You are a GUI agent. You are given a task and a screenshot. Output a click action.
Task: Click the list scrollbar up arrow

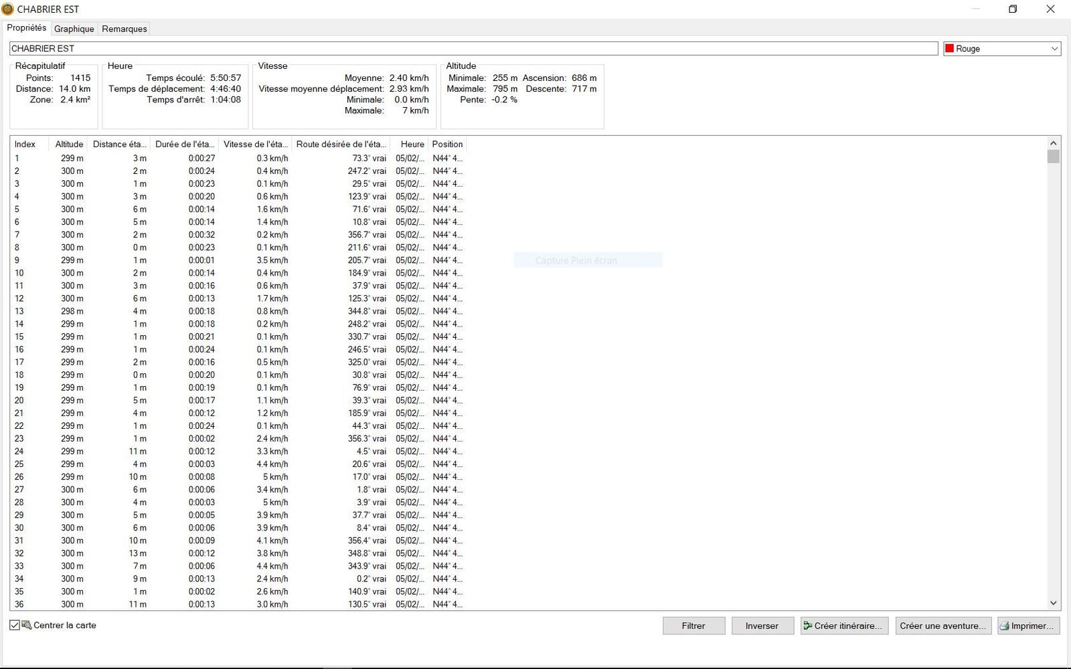click(1054, 143)
